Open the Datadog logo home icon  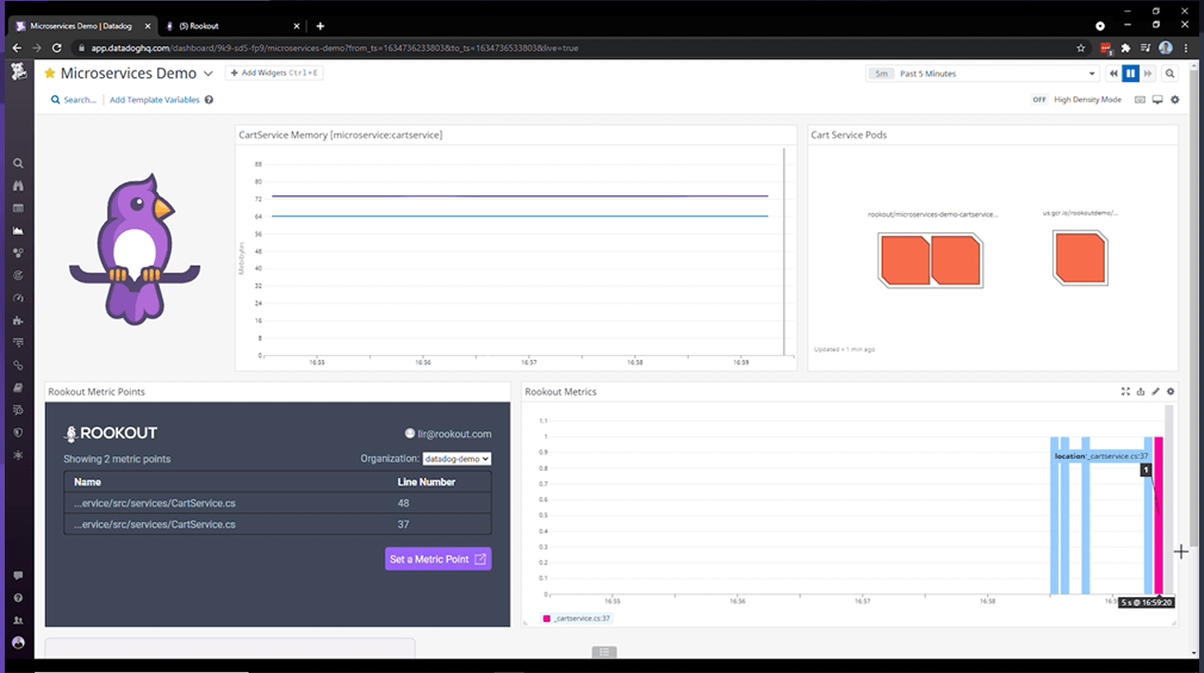point(18,72)
